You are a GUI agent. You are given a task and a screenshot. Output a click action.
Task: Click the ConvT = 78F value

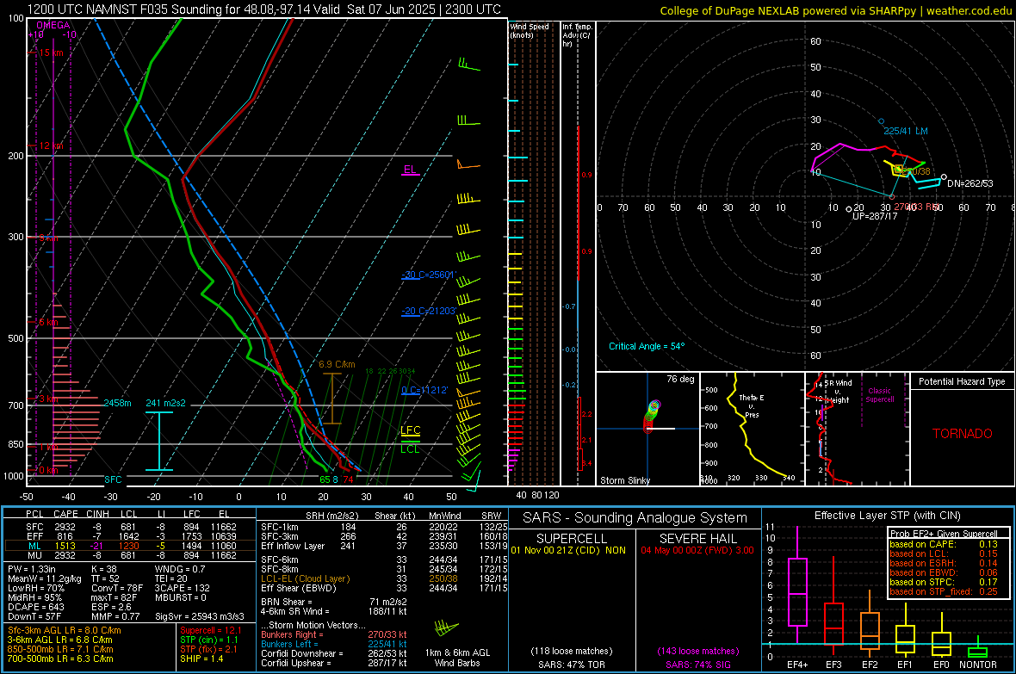116,589
